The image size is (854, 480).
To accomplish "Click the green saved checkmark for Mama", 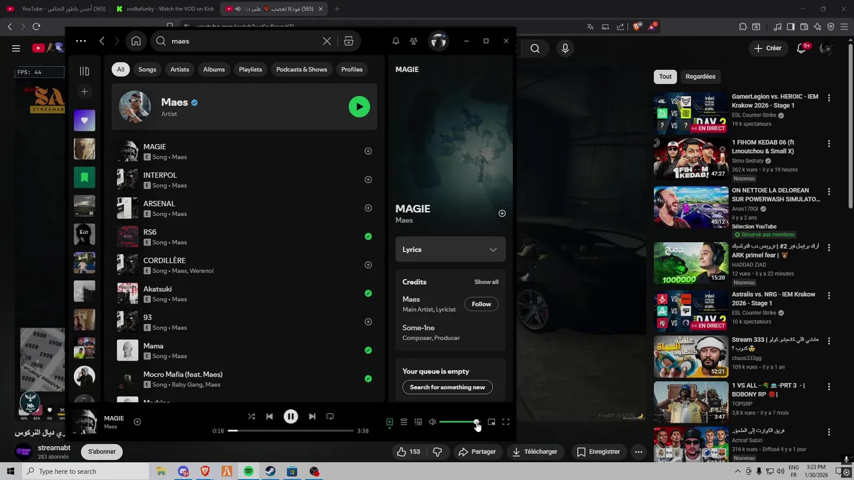I will (368, 350).
